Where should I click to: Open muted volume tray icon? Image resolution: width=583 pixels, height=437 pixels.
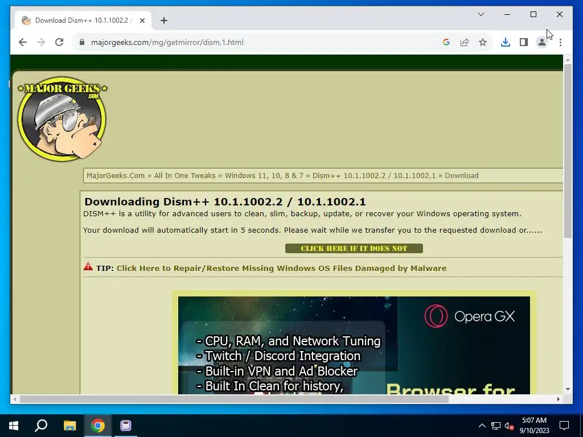(510, 426)
